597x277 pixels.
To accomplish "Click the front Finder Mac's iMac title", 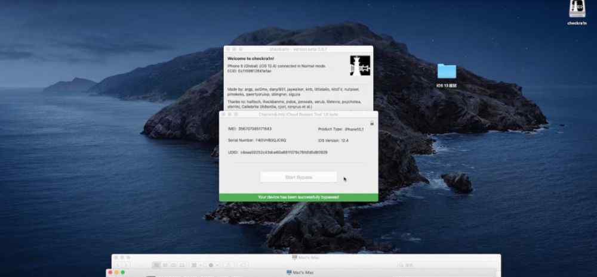I will click(x=300, y=272).
